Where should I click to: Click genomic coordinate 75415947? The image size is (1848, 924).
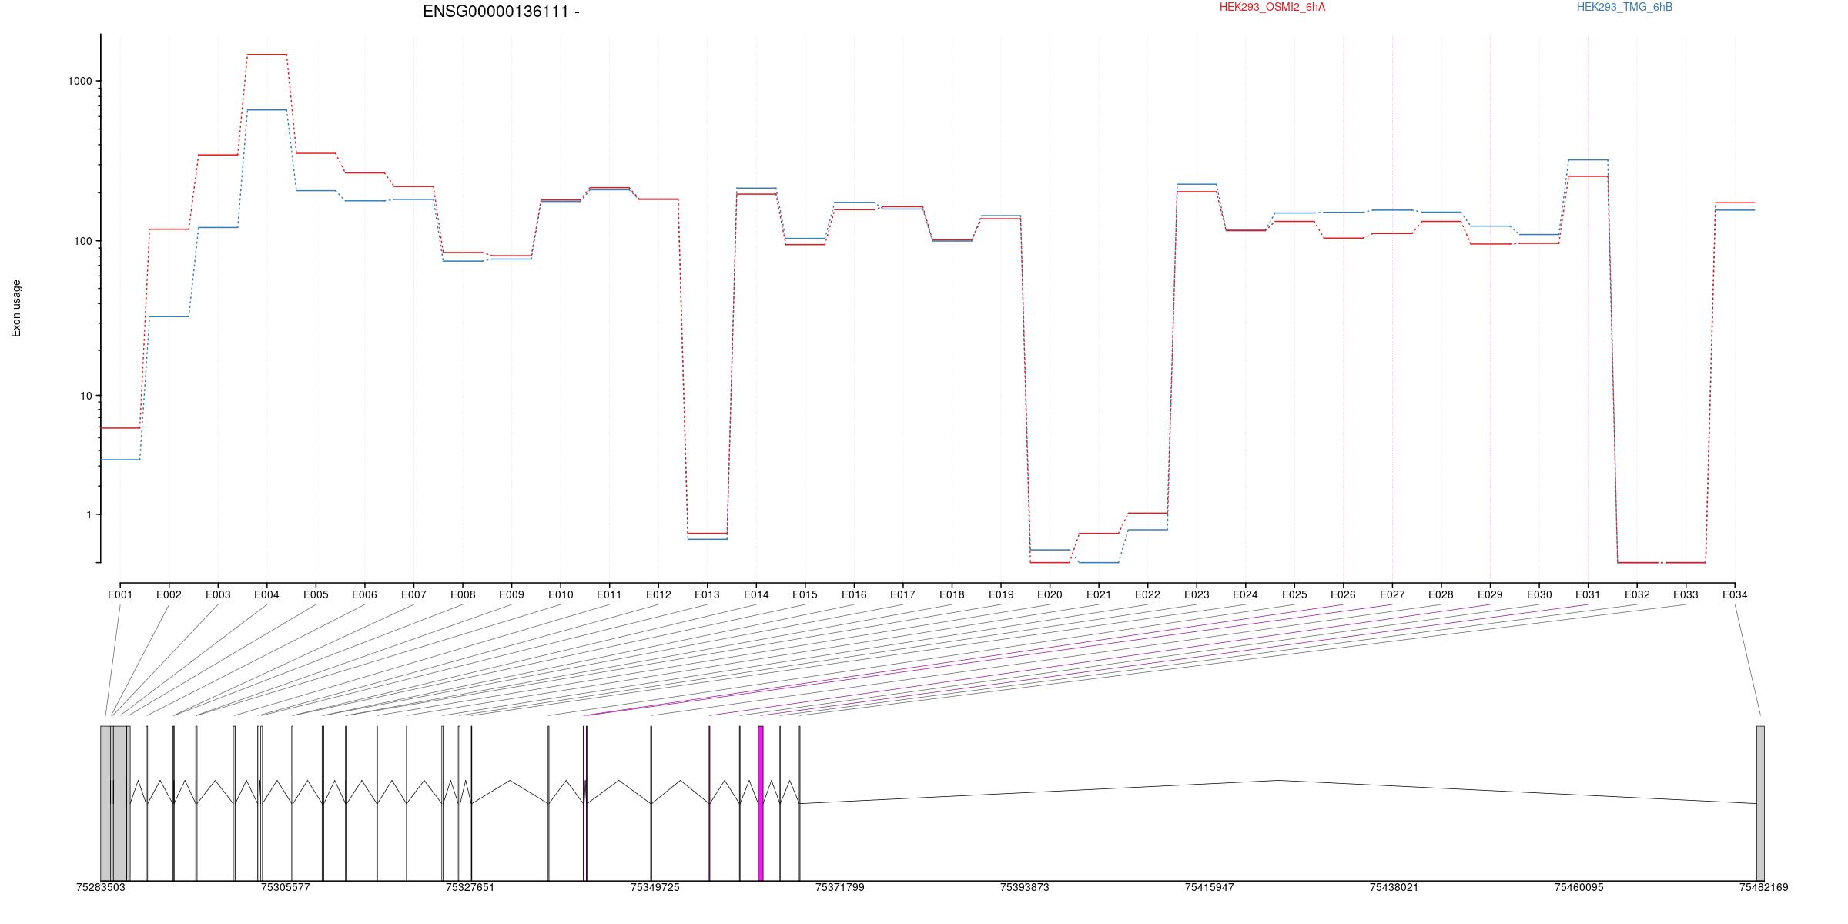[x=1210, y=887]
